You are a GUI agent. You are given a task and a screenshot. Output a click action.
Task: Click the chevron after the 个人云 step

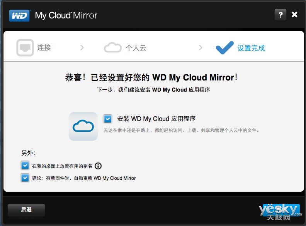201,47
